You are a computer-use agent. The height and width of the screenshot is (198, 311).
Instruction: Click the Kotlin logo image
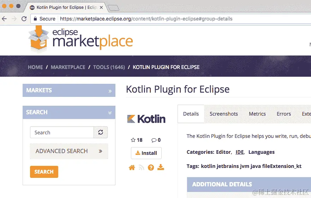pos(146,119)
